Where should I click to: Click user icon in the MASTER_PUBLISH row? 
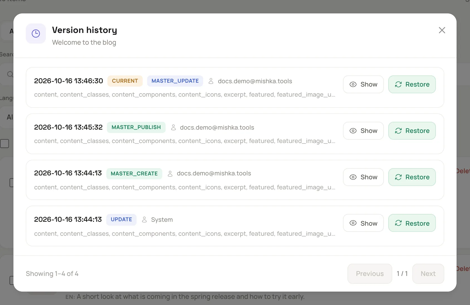point(173,127)
